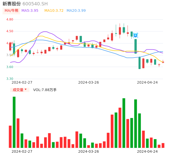
Task: Toggle the yellow MA10:3.72 line label
Action: coord(54,11)
